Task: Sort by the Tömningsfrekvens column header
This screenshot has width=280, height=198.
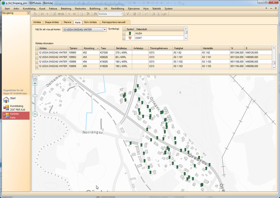Action: coord(161,48)
